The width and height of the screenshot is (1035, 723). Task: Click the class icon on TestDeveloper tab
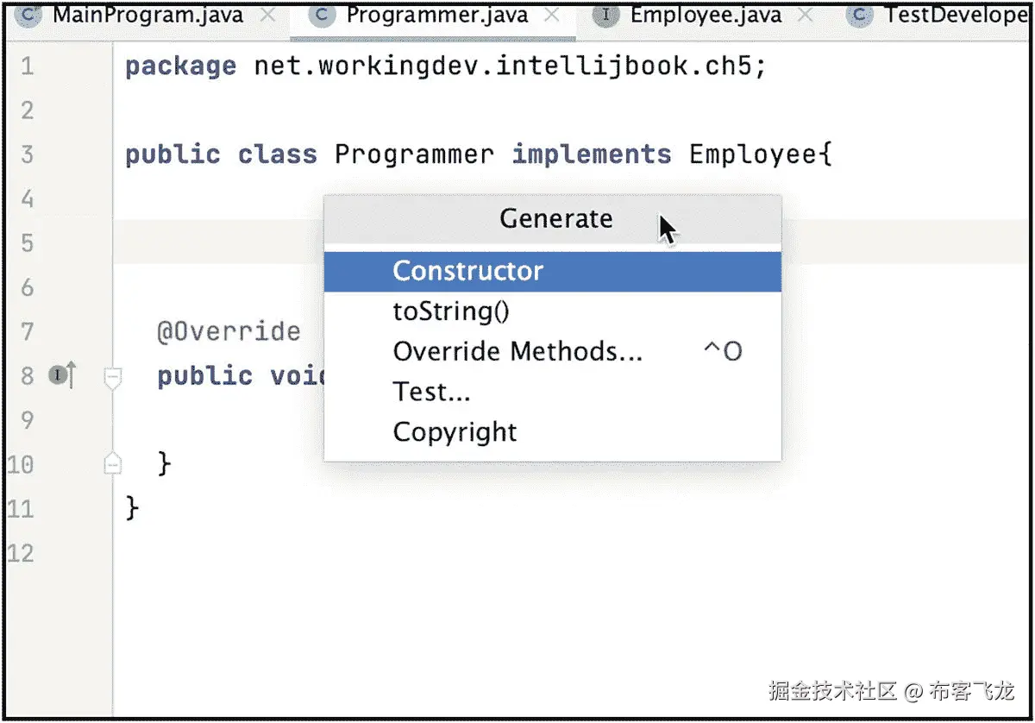click(860, 16)
